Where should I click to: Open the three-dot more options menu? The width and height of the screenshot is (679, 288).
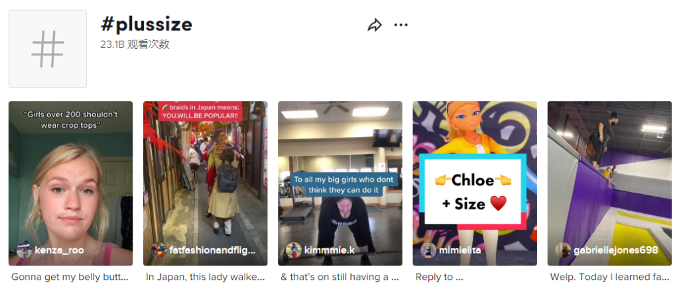(401, 25)
